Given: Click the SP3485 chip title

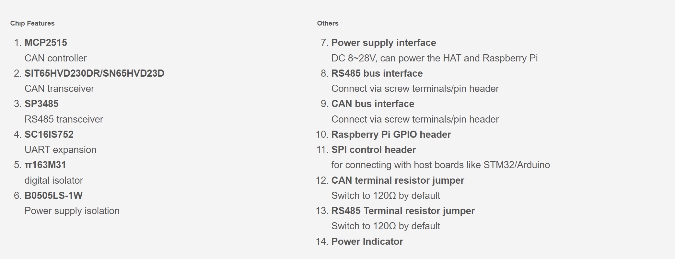Looking at the screenshot, I should click(41, 104).
